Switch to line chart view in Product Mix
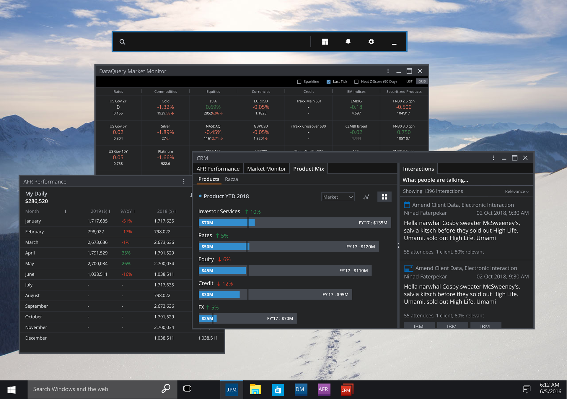The image size is (567, 399). (x=366, y=197)
